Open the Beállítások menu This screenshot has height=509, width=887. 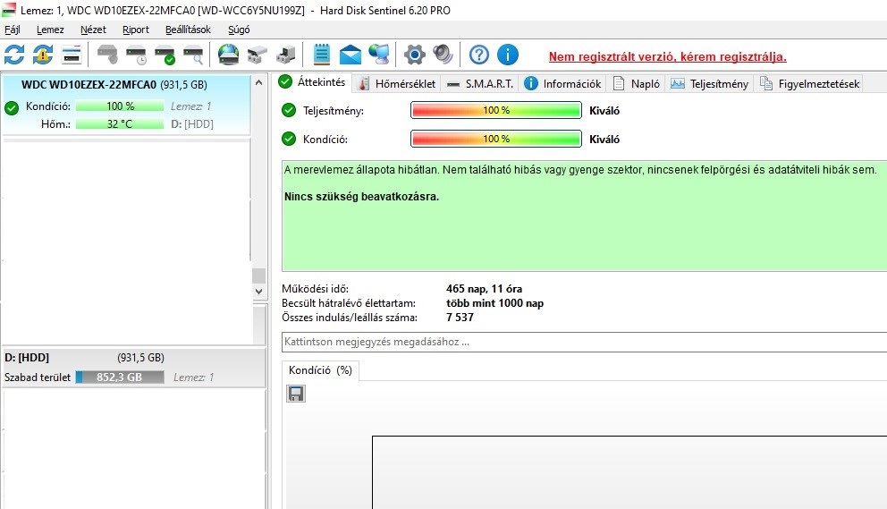pyautogui.click(x=188, y=30)
